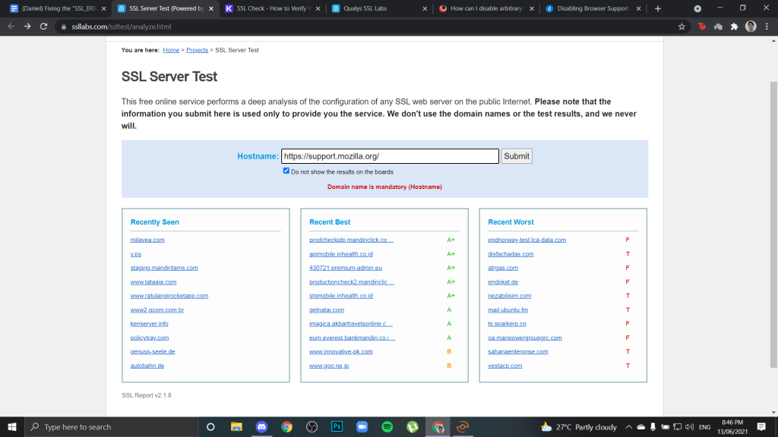
Task: Open Chrome three-dot menu
Action: 767,27
